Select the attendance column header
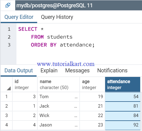142x131 pixels. tap(122, 84)
